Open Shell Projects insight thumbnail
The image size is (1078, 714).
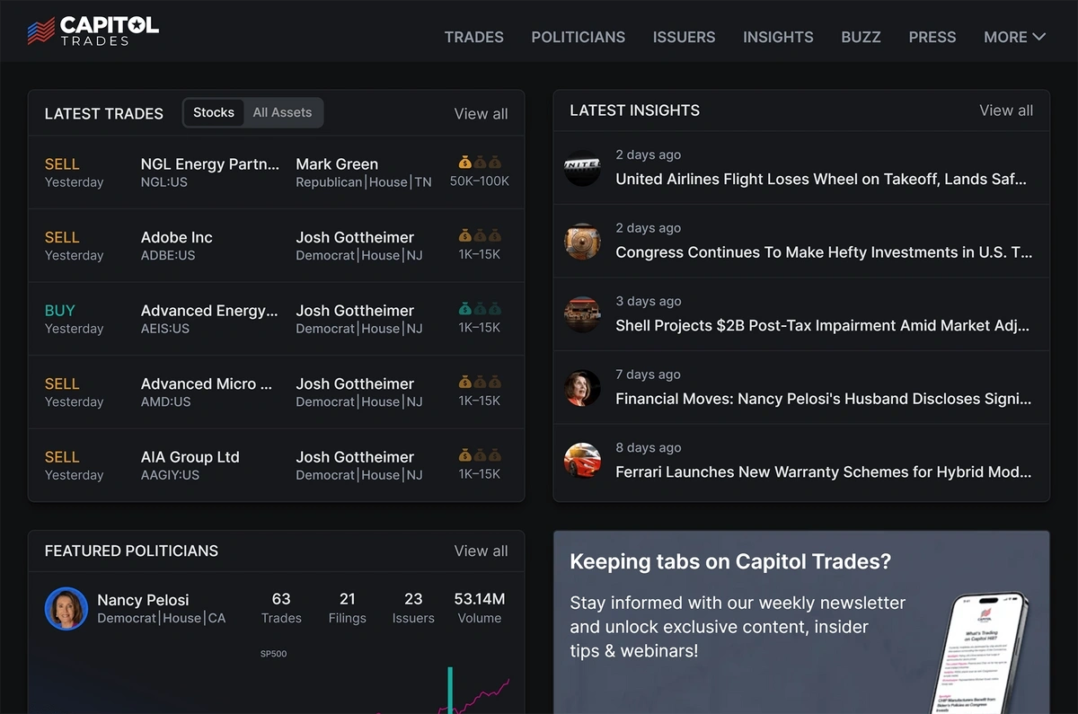582,314
